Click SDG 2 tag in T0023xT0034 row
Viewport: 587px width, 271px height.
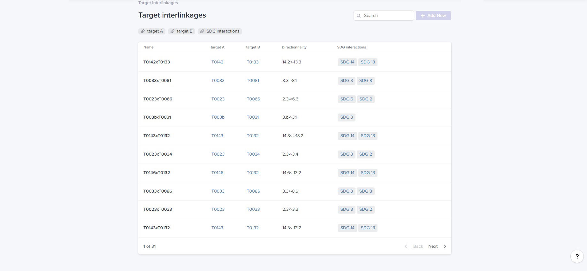coord(366,154)
